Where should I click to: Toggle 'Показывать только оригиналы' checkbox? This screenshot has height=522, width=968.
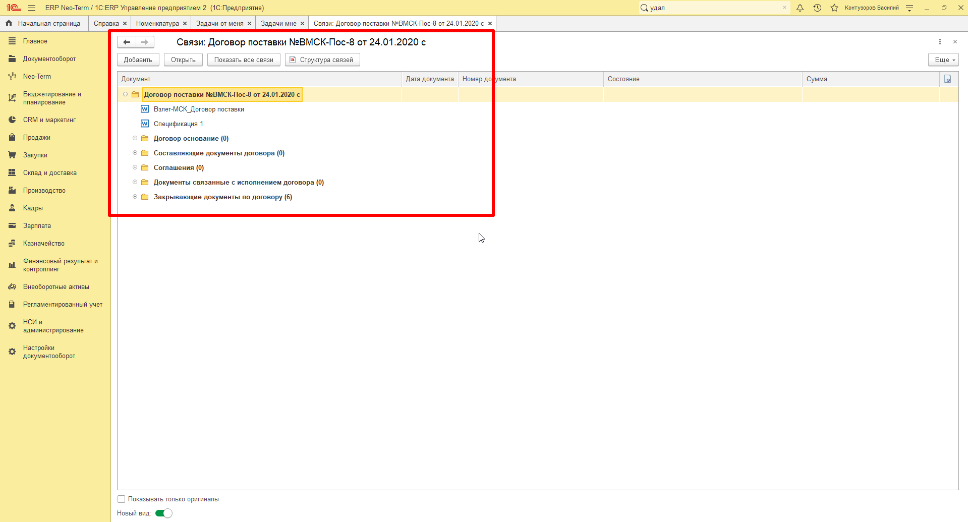(x=121, y=499)
